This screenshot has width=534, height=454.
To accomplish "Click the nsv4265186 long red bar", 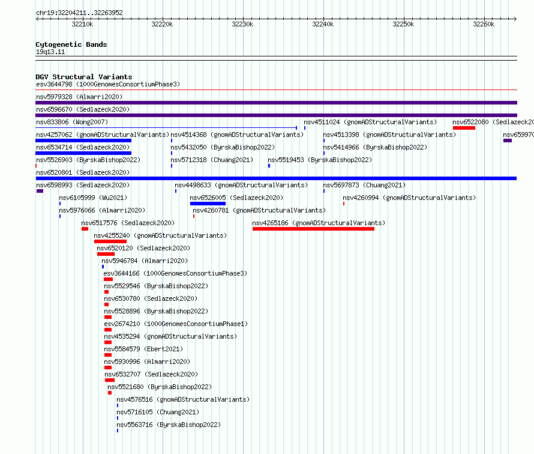I will point(313,229).
